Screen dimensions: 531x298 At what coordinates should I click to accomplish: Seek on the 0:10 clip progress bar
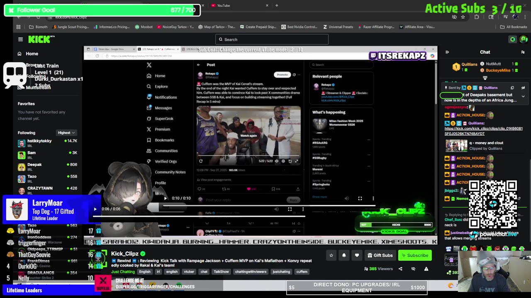click(269, 205)
